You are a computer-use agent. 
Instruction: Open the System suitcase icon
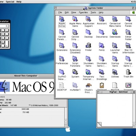tap(75, 72)
